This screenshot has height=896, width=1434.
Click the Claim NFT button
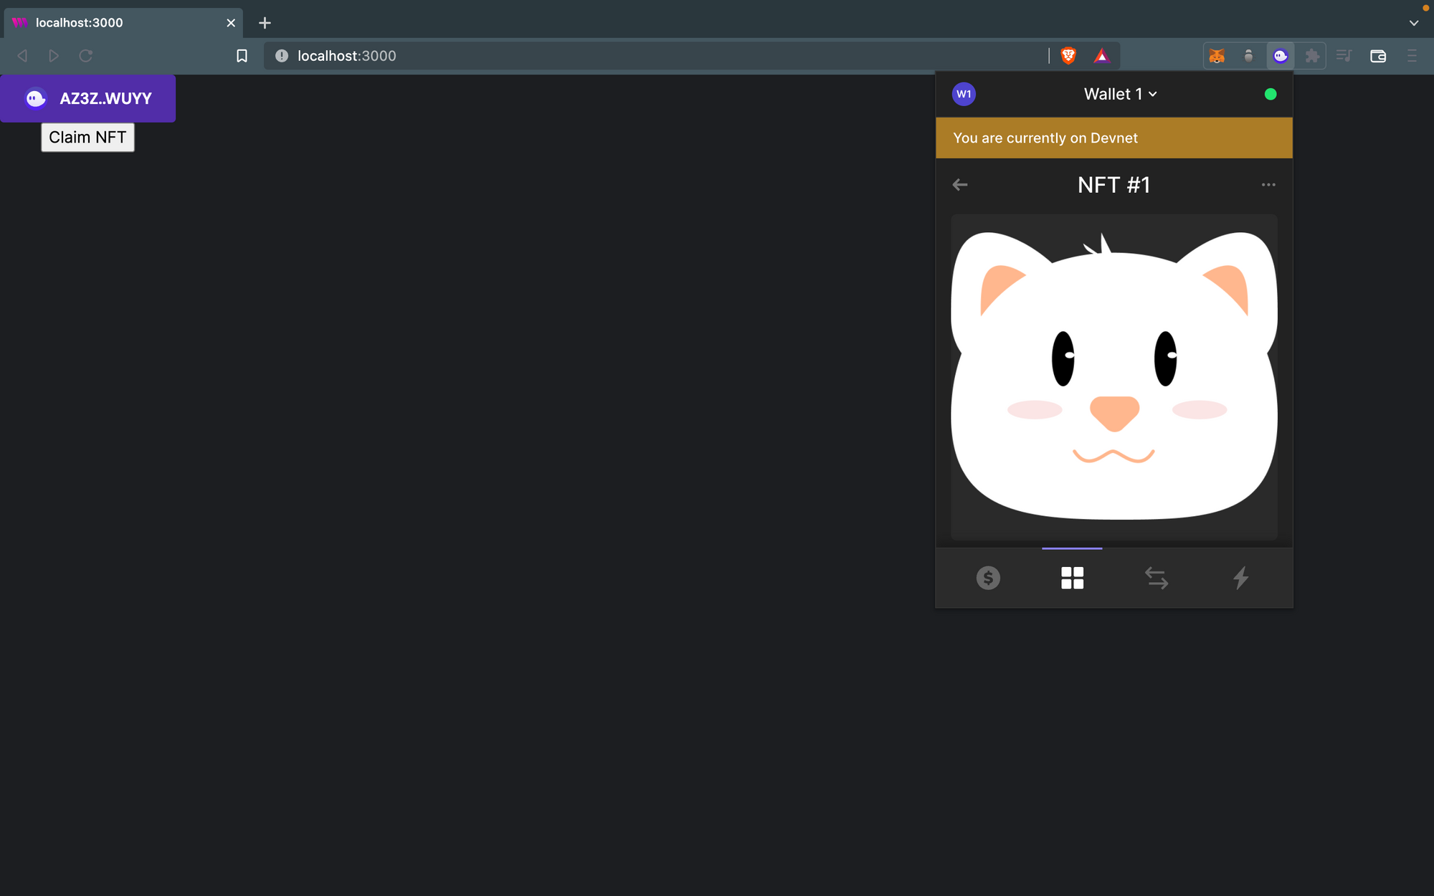[87, 138]
